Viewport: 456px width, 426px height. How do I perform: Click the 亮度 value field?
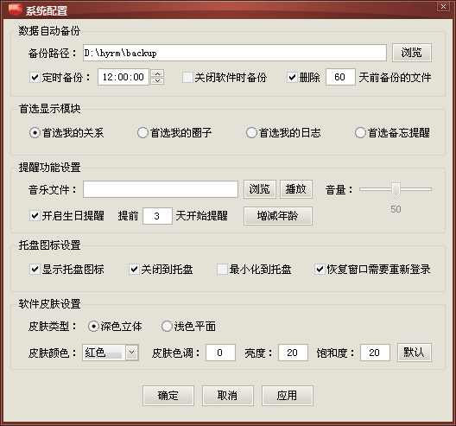click(x=293, y=353)
